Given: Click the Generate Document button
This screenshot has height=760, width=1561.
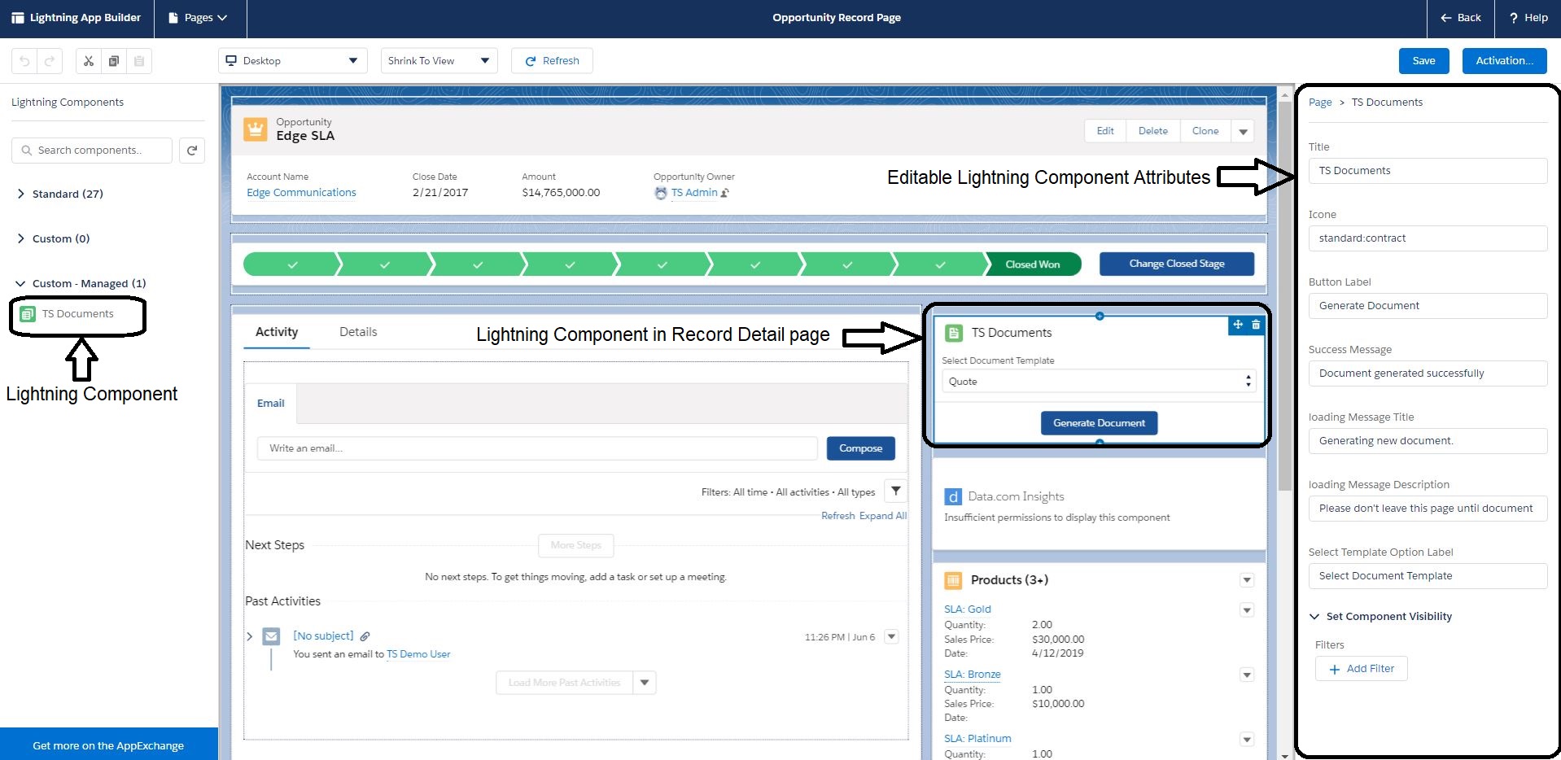Looking at the screenshot, I should [1098, 422].
